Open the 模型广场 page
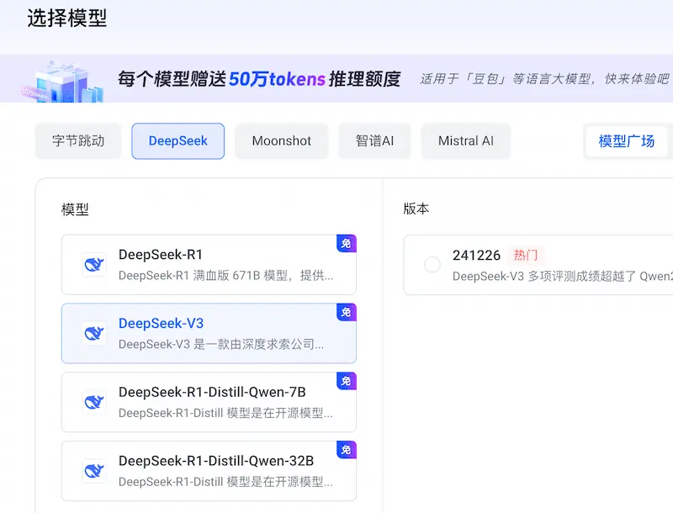Viewport: 673px width, 513px height. click(626, 140)
